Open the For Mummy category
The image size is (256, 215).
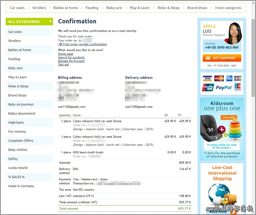coord(29,131)
